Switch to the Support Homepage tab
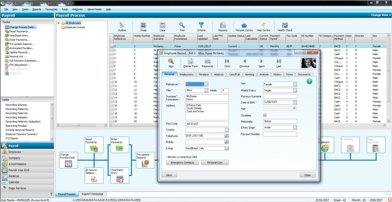This screenshot has height=202, width=392. (x=93, y=194)
